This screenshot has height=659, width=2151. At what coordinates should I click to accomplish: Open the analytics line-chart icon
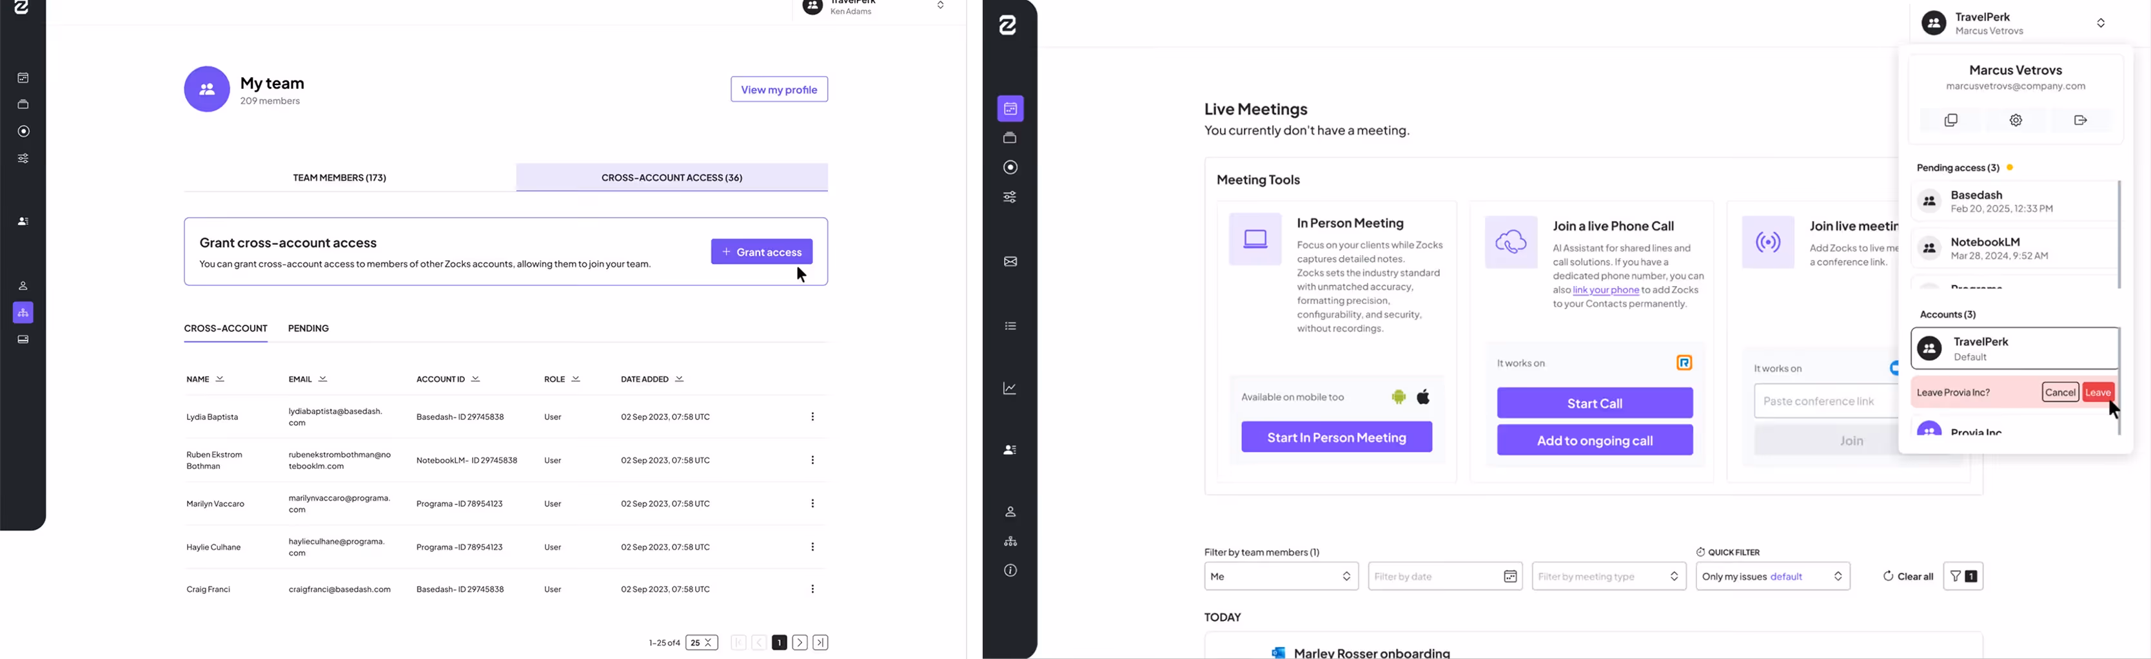1010,388
